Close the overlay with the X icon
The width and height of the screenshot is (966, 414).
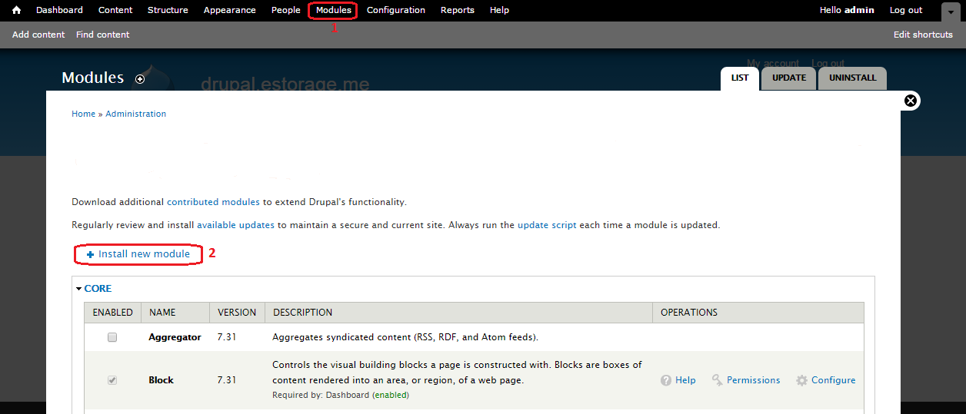tap(911, 101)
